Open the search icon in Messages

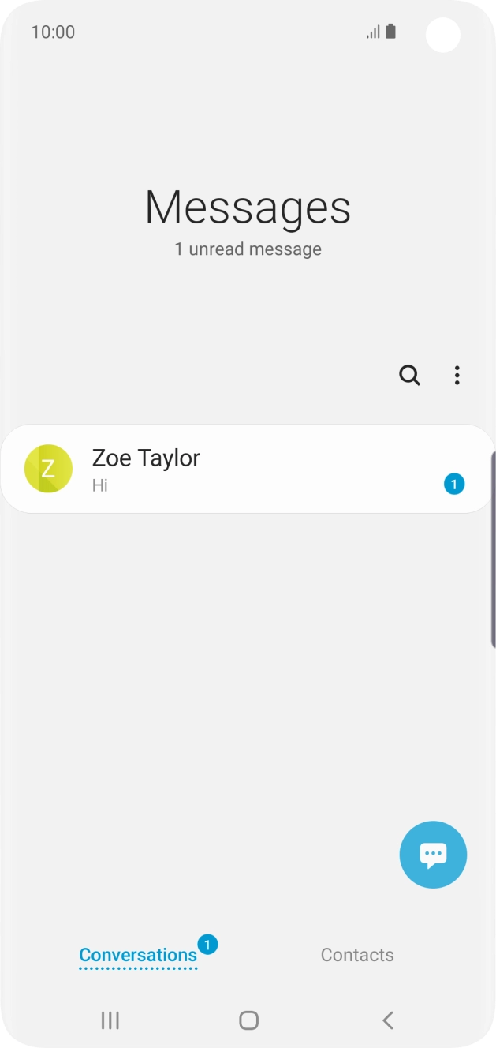[x=408, y=375]
